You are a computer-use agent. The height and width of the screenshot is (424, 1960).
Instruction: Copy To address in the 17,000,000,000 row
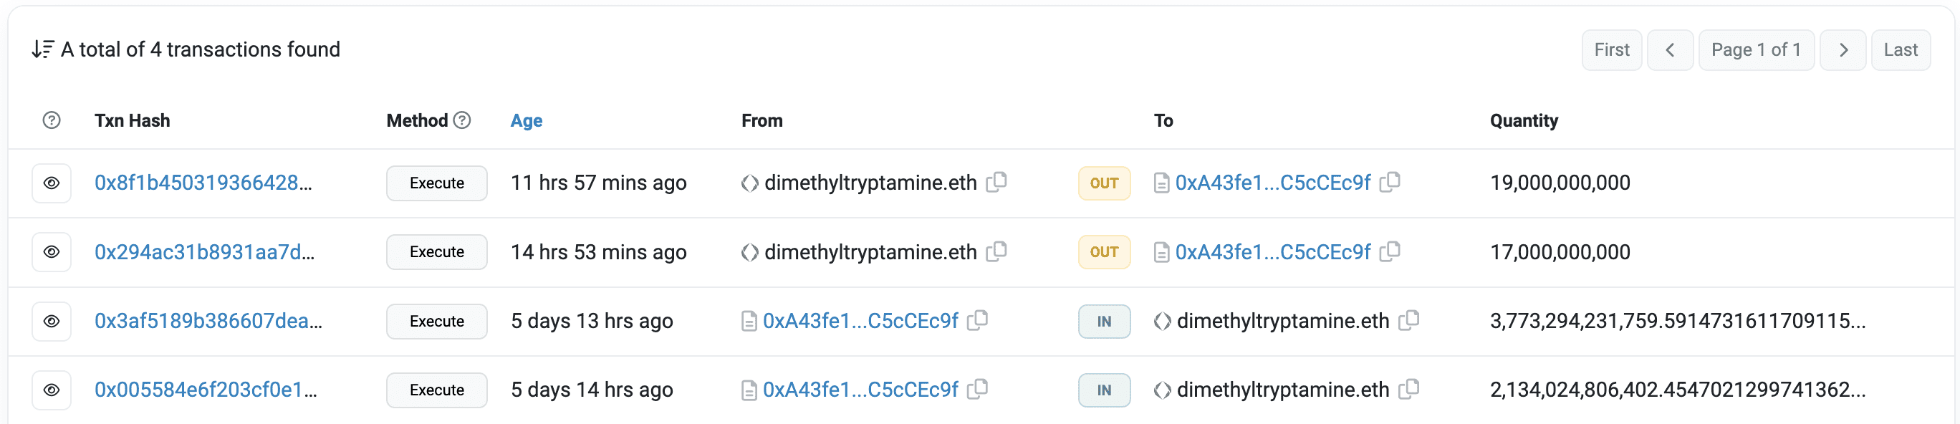coord(1390,251)
